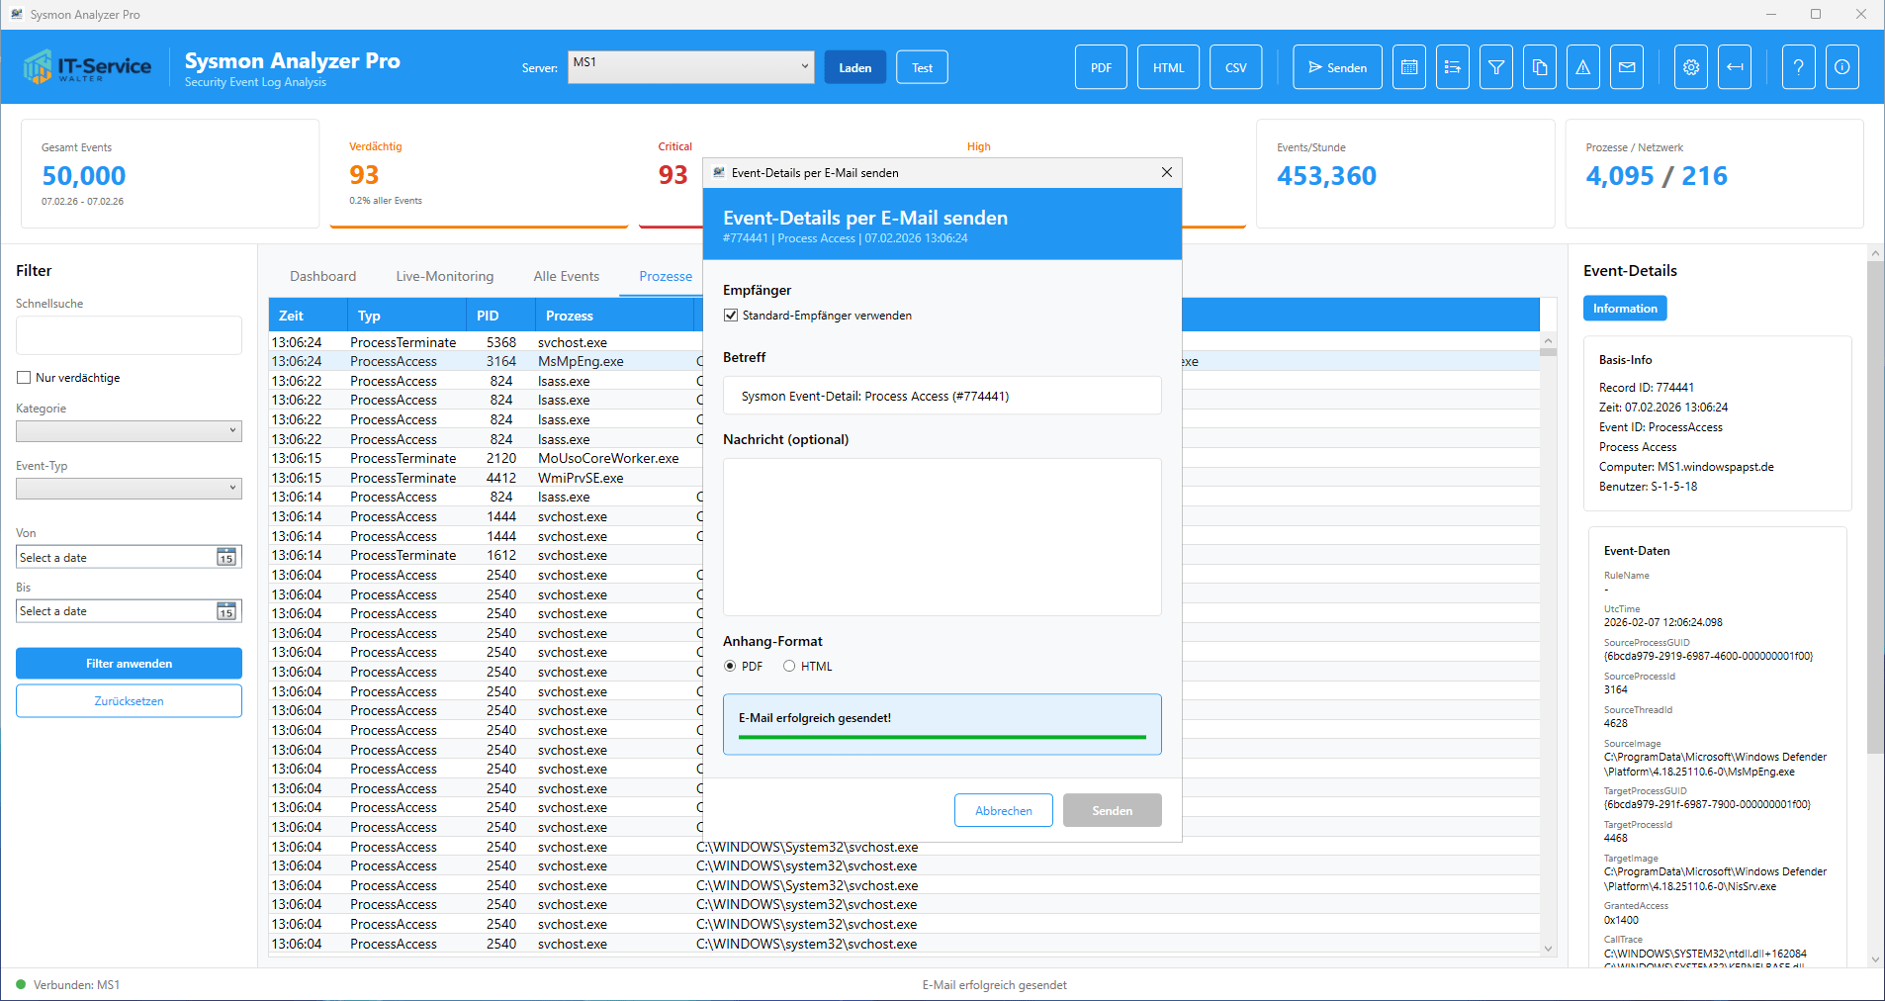
Task: Expand the Event-Typ dropdown
Action: pyautogui.click(x=129, y=488)
